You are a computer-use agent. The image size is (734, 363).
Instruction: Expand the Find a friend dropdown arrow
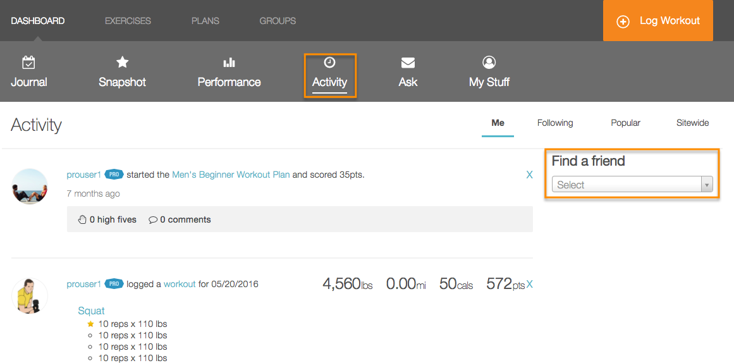point(707,185)
